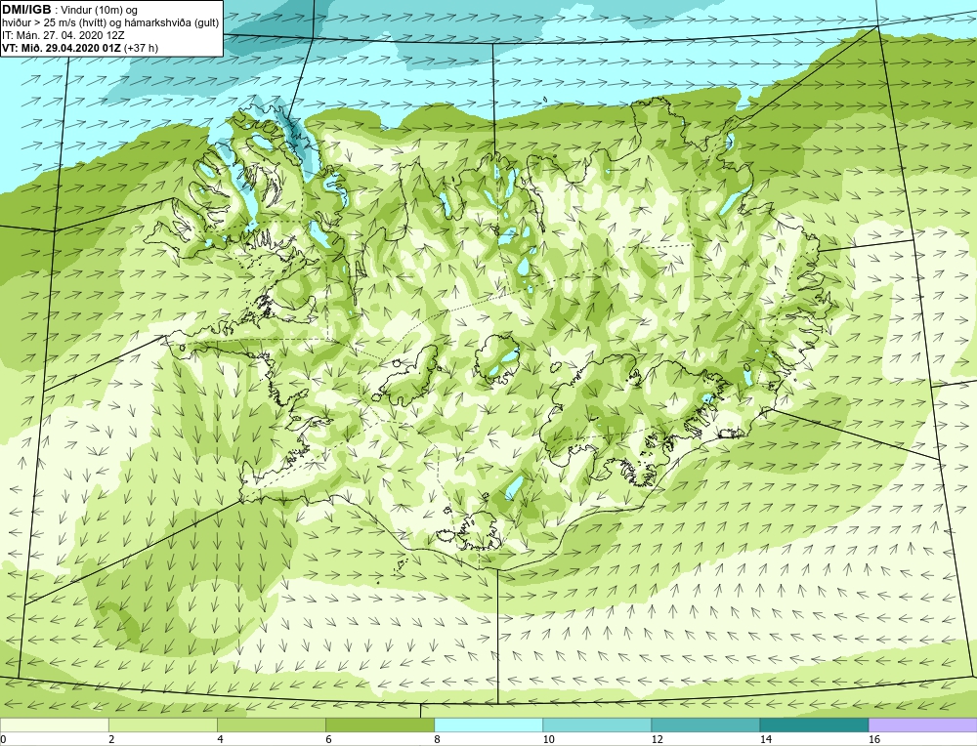Click the 'Vindur (10m) og' text

coord(101,10)
